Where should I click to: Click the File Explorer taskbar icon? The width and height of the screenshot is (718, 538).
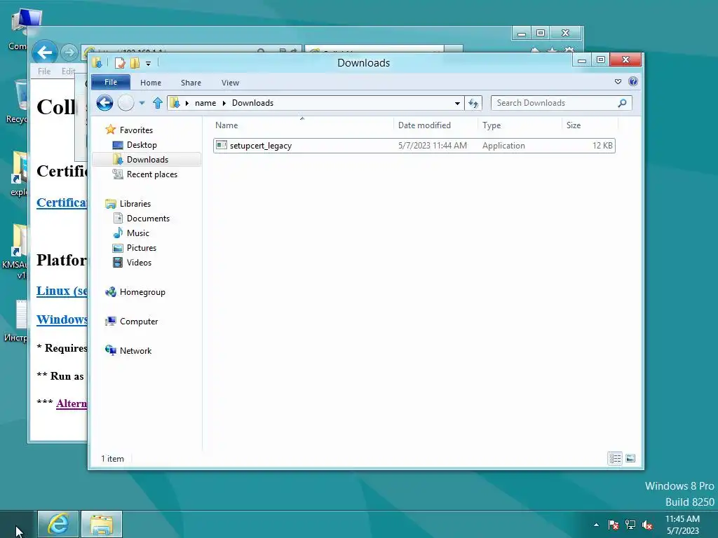[102, 524]
